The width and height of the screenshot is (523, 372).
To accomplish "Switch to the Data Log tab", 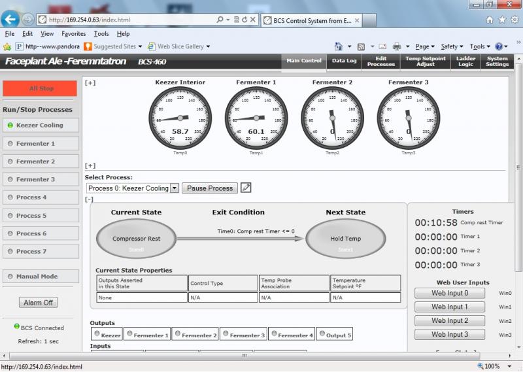I will pyautogui.click(x=345, y=61).
